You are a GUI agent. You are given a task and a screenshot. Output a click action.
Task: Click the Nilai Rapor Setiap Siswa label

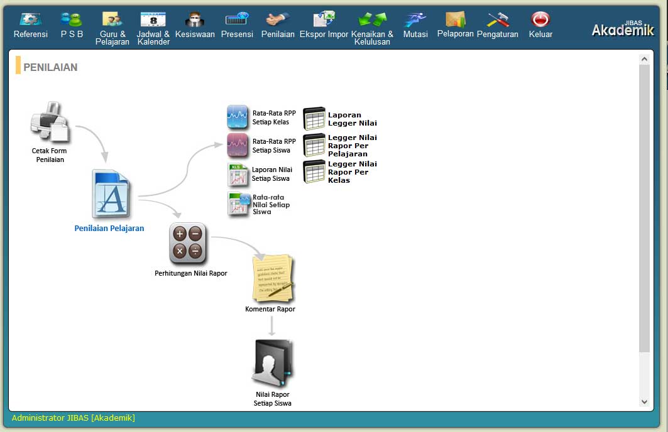click(x=273, y=399)
